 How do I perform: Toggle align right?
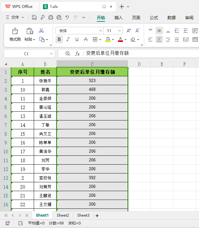[x=168, y=39]
